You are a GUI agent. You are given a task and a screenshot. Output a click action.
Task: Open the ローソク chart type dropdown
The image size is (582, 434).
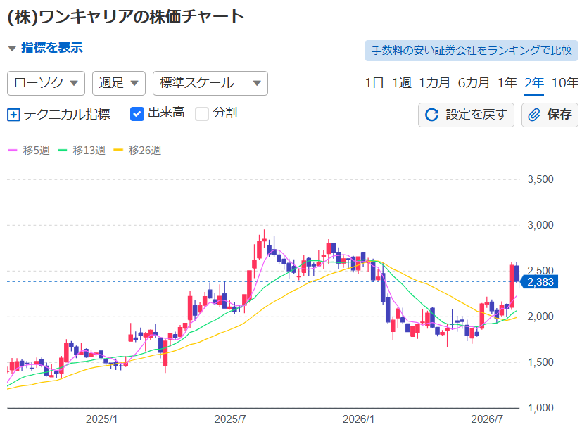pyautogui.click(x=46, y=83)
